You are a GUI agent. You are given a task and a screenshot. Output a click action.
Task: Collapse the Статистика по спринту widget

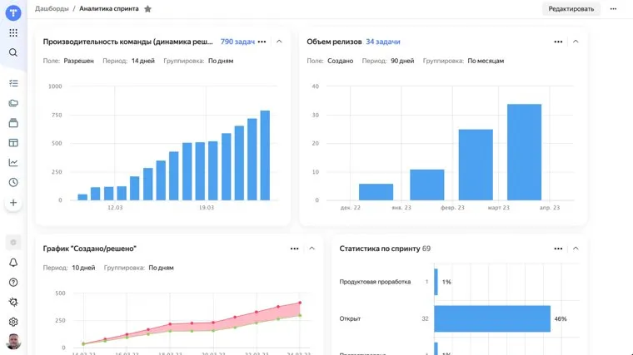pyautogui.click(x=576, y=249)
